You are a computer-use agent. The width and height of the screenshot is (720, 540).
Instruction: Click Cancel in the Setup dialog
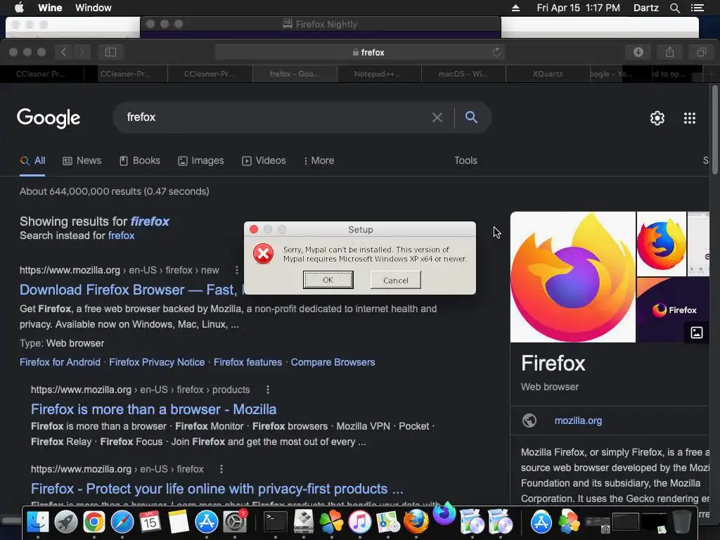(x=395, y=280)
